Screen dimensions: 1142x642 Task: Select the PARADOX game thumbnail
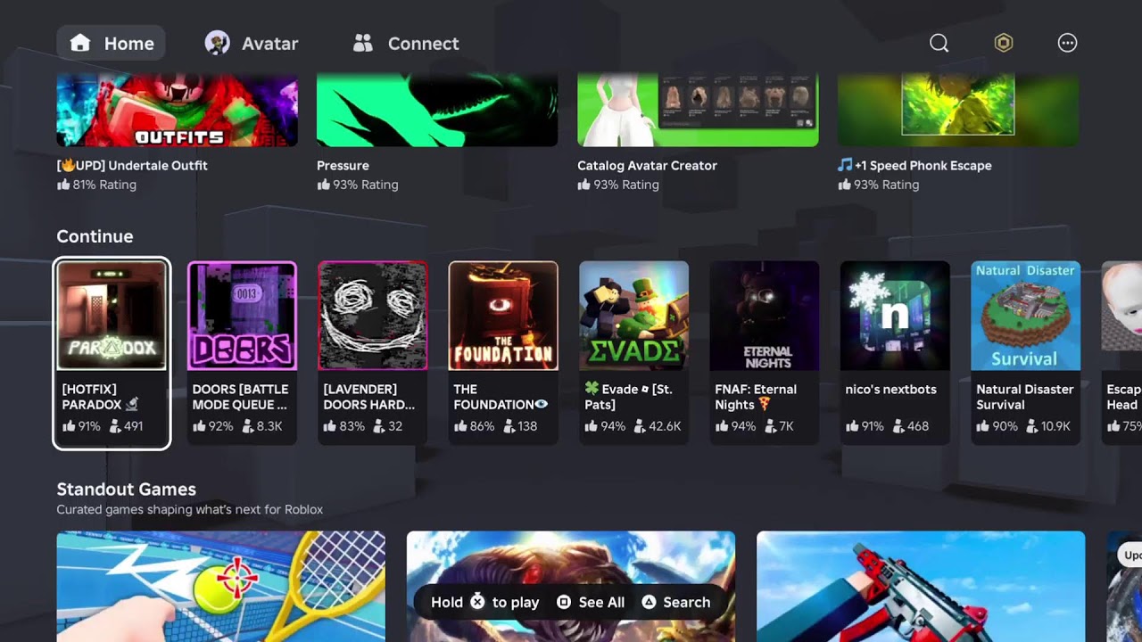coord(112,316)
